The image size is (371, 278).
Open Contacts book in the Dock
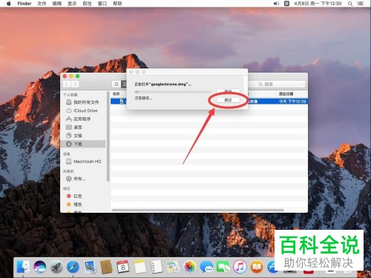tap(107, 267)
